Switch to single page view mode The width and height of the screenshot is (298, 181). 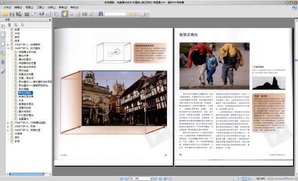pos(235,179)
